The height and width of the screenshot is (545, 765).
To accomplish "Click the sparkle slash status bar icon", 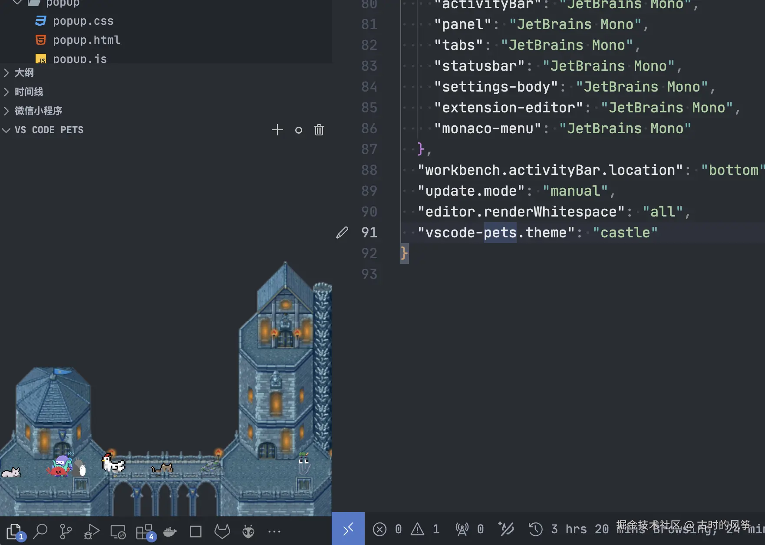I will 506,529.
